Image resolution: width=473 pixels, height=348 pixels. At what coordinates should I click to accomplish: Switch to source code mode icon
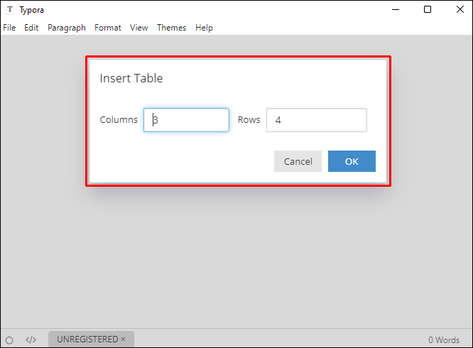31,339
